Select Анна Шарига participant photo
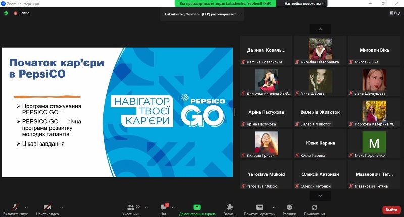Screen dimensions: 404x217 point(320,81)
